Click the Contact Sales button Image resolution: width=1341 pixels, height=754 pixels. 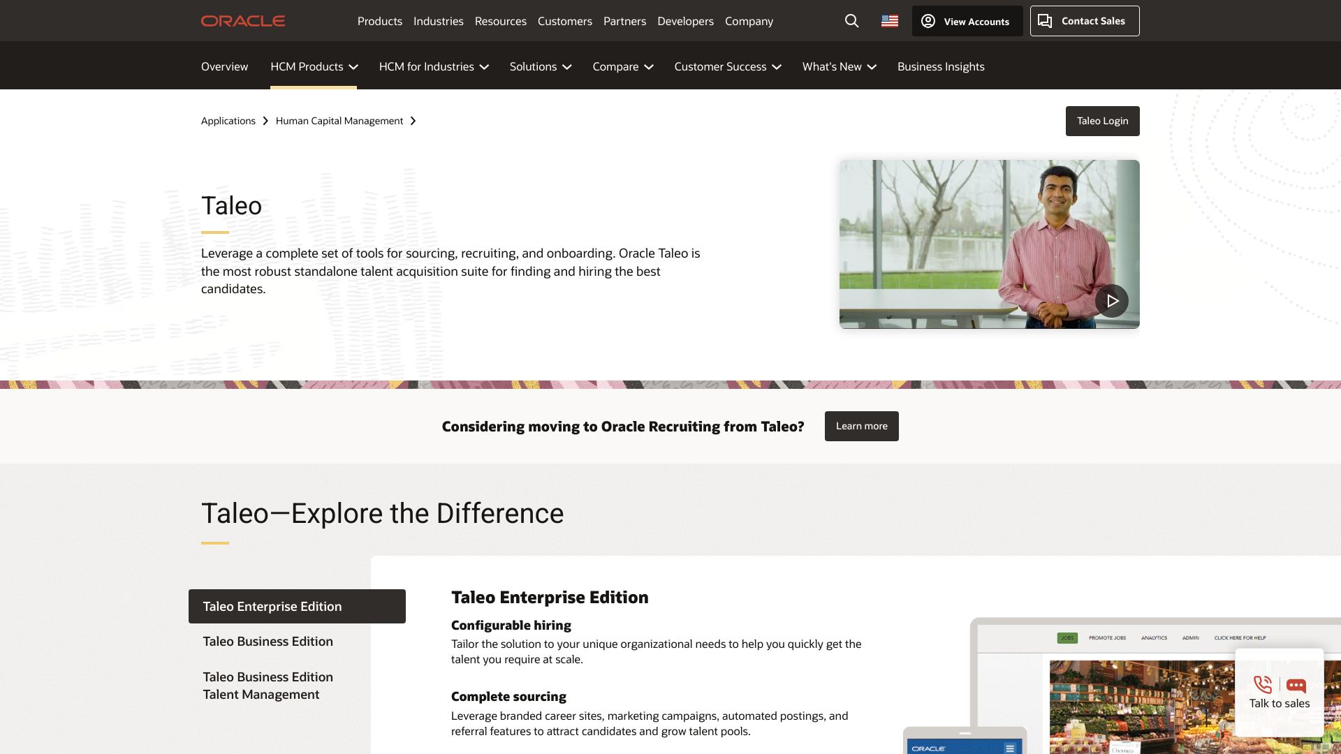tap(1084, 21)
